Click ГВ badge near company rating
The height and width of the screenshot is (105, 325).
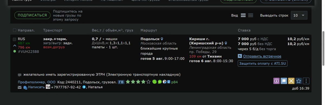pyautogui.click(x=121, y=82)
